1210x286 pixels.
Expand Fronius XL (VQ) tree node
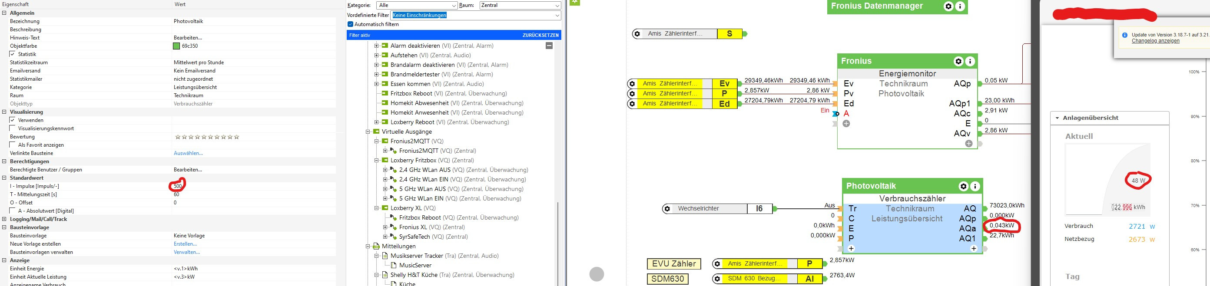385,227
